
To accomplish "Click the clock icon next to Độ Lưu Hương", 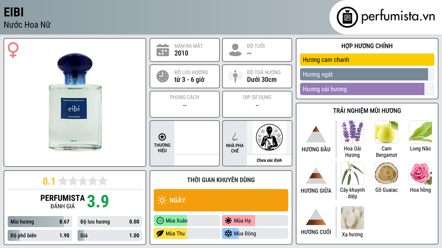I will 163,76.
